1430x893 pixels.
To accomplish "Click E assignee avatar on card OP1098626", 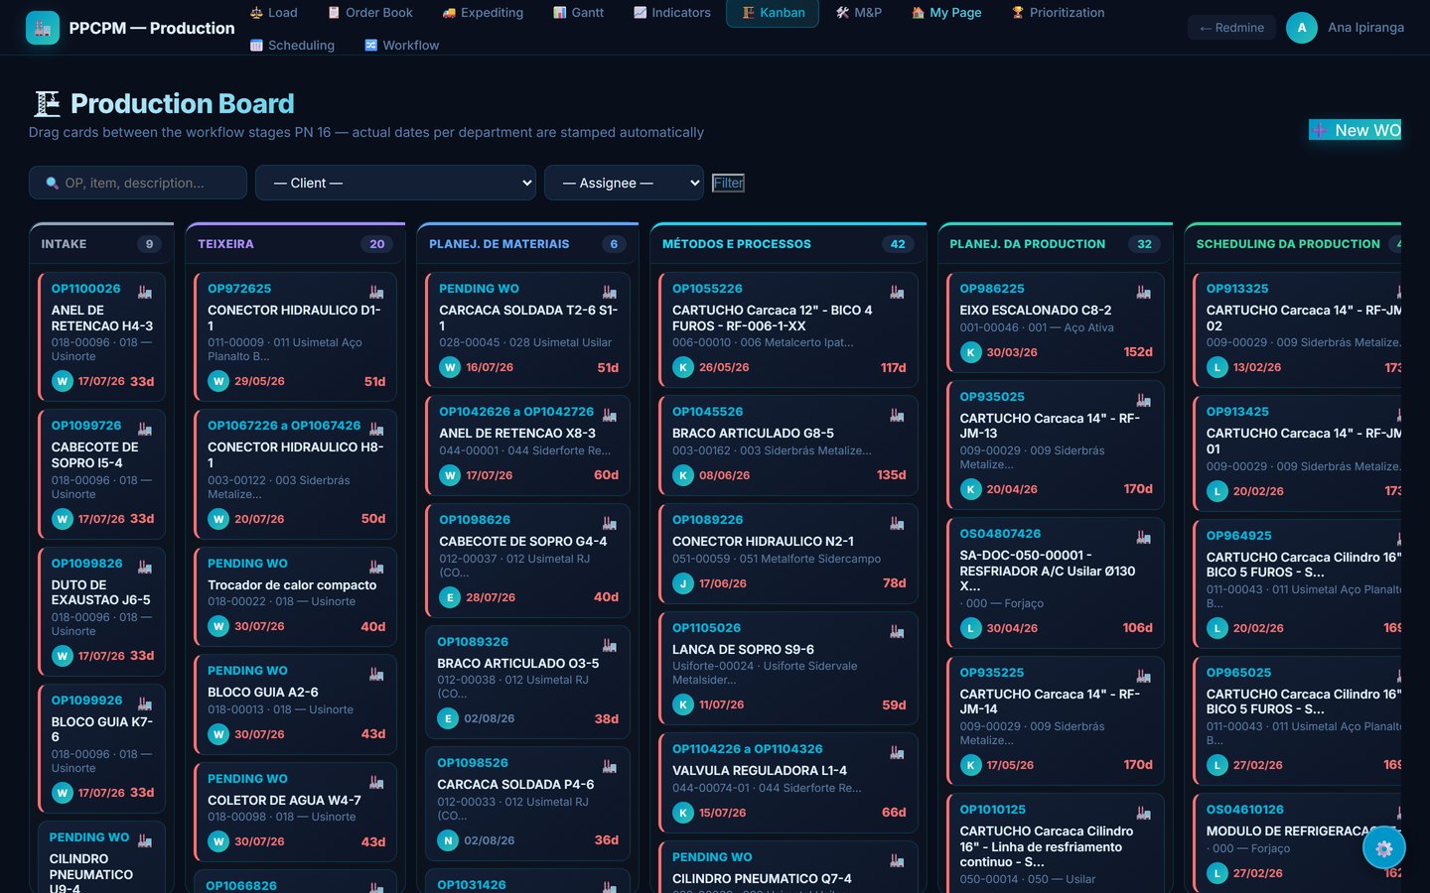I will pyautogui.click(x=450, y=597).
